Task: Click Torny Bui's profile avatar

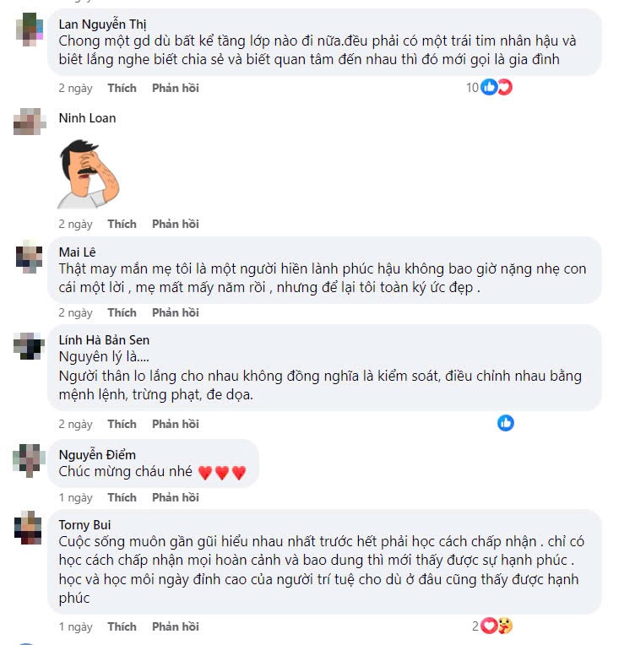Action: click(30, 527)
